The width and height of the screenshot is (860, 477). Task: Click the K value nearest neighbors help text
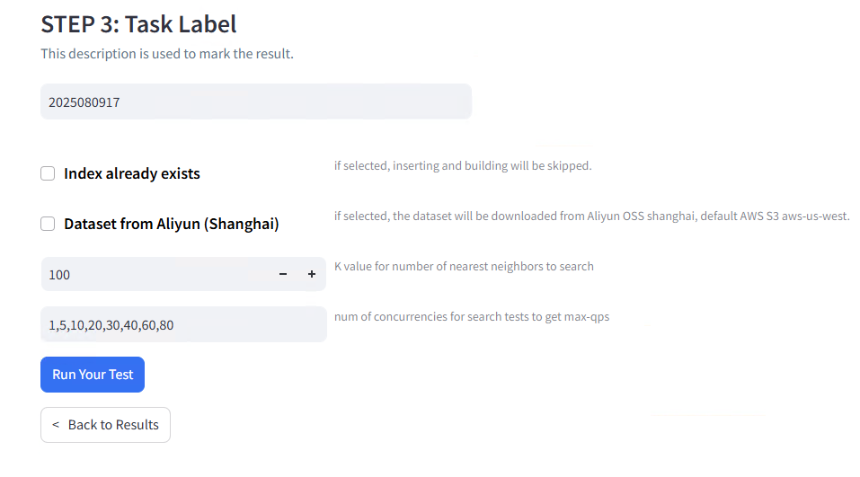(x=464, y=267)
